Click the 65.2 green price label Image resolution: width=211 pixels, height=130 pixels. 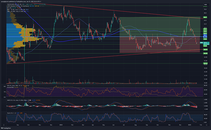205,17
